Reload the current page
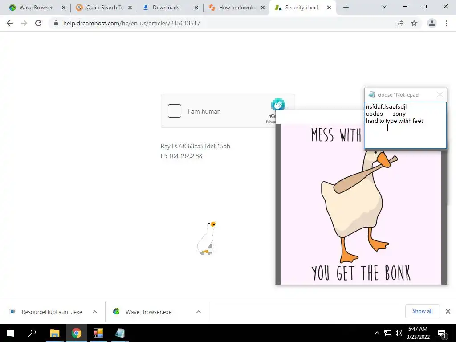 (38, 23)
